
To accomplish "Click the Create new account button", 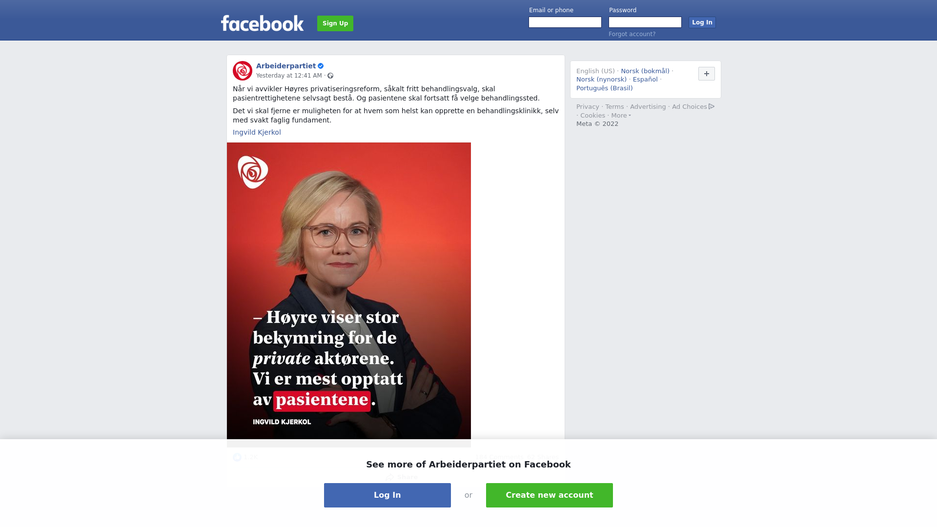I will [x=550, y=495].
